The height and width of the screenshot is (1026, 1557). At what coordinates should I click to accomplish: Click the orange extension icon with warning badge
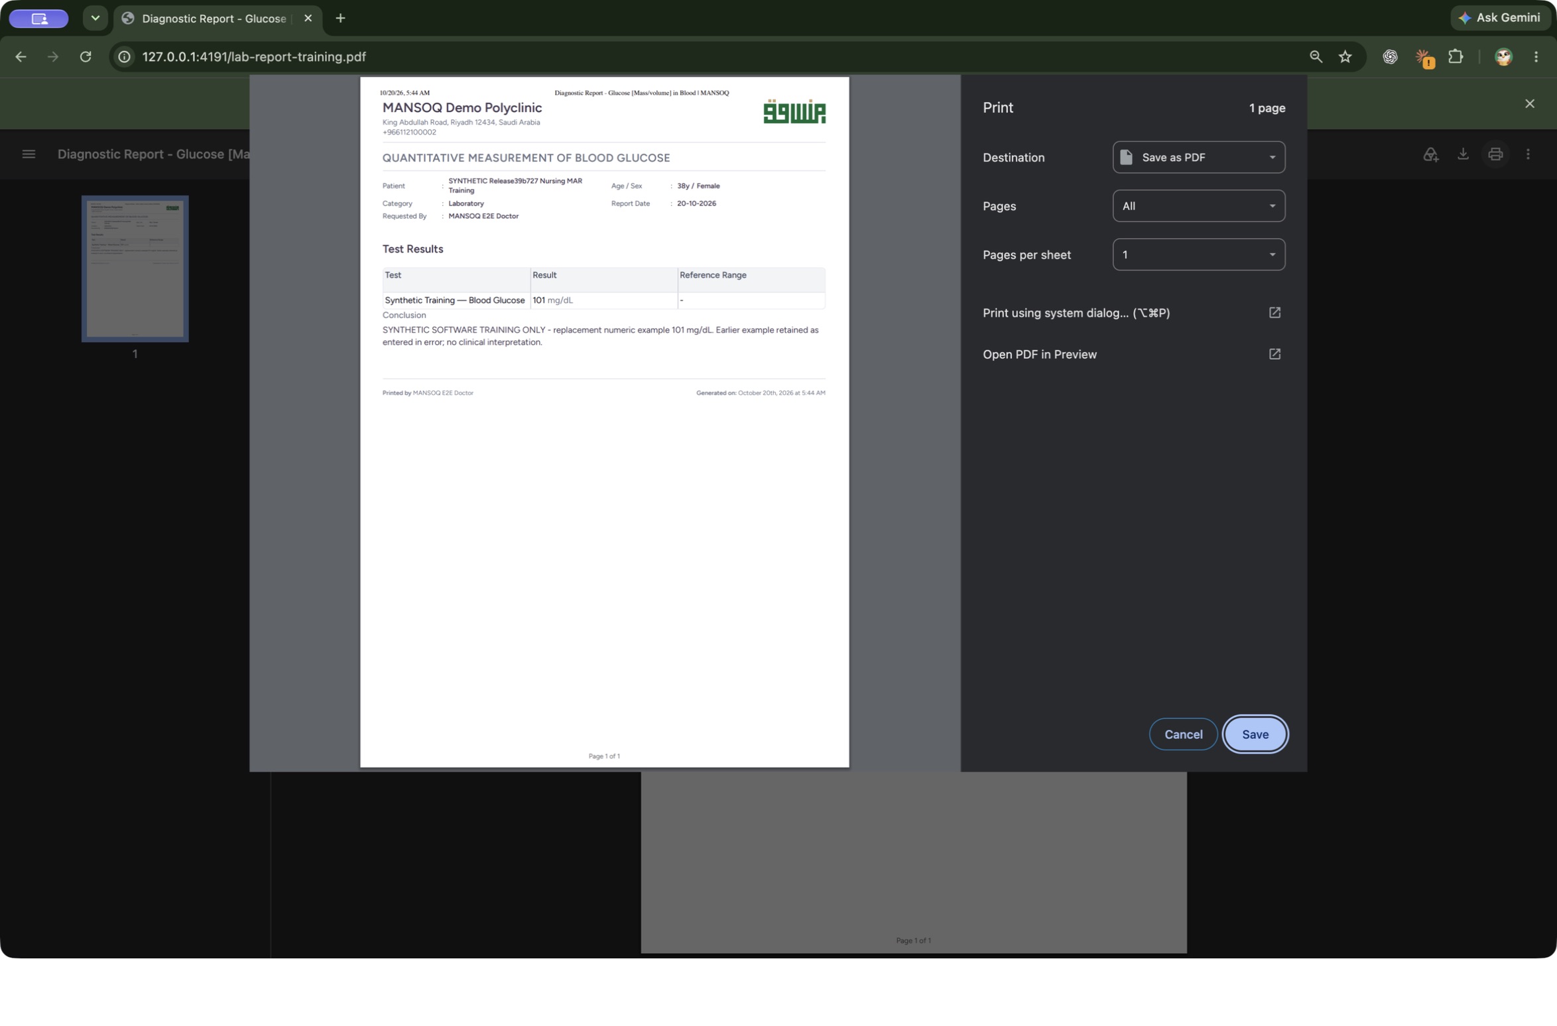pos(1423,58)
